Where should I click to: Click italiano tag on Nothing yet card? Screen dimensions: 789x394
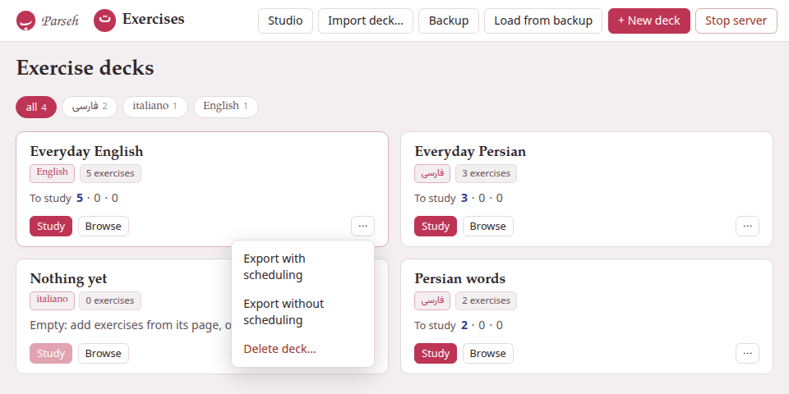tap(52, 300)
